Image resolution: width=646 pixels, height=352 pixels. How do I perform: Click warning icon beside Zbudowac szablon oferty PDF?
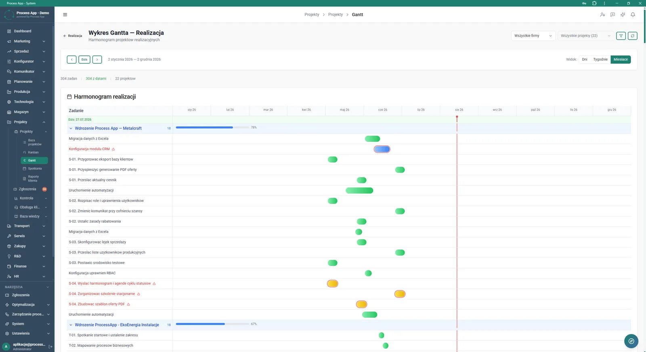128,304
